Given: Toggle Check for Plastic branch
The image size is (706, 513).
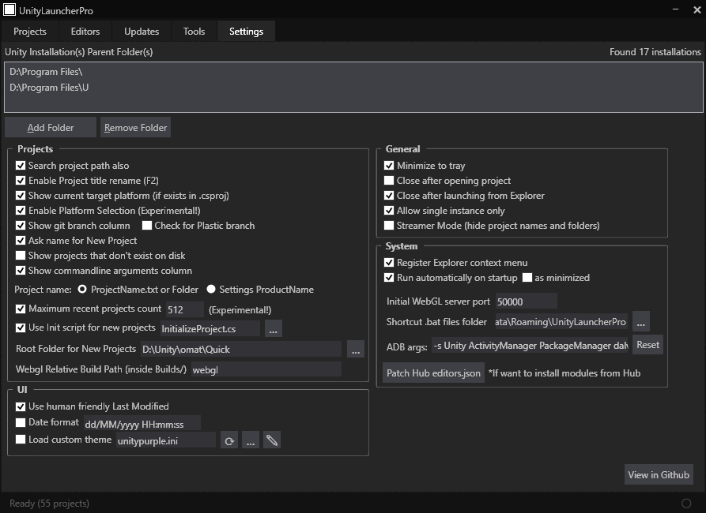Looking at the screenshot, I should coord(147,225).
